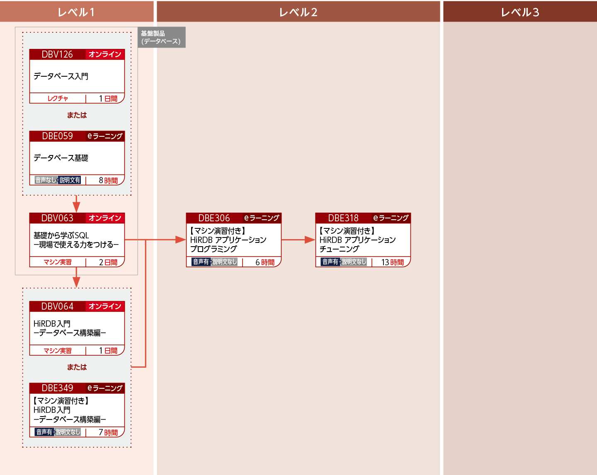Click または between DBV064 and DBE349
597x475 pixels.
click(77, 367)
